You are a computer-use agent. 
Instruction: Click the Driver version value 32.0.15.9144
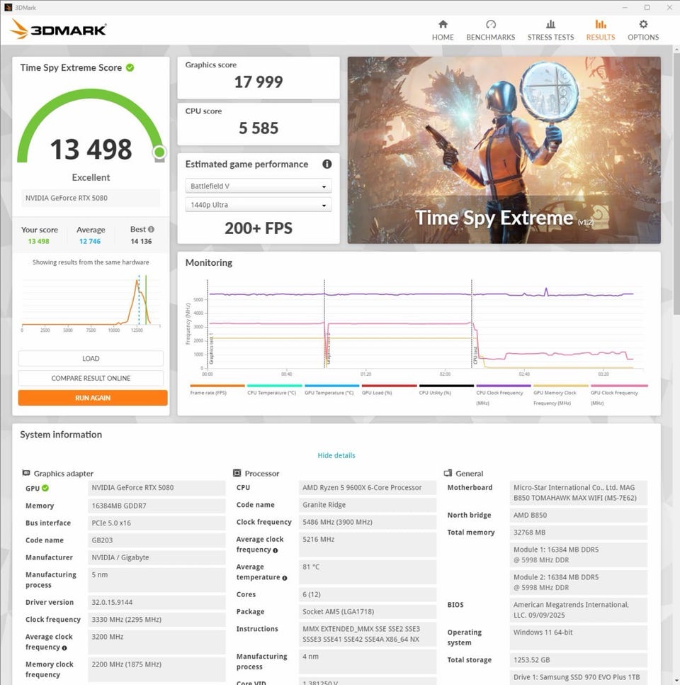pyautogui.click(x=157, y=602)
